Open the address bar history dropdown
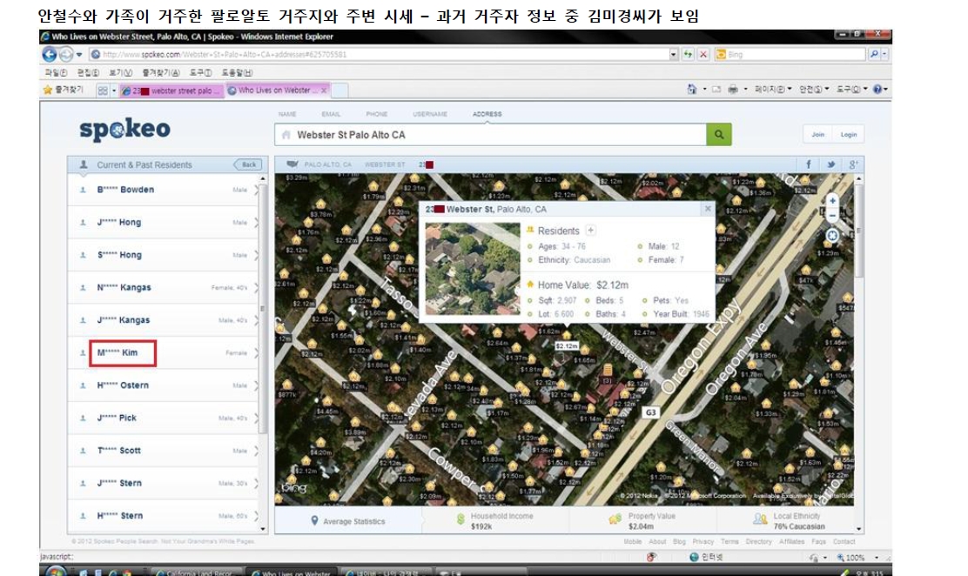 click(674, 54)
